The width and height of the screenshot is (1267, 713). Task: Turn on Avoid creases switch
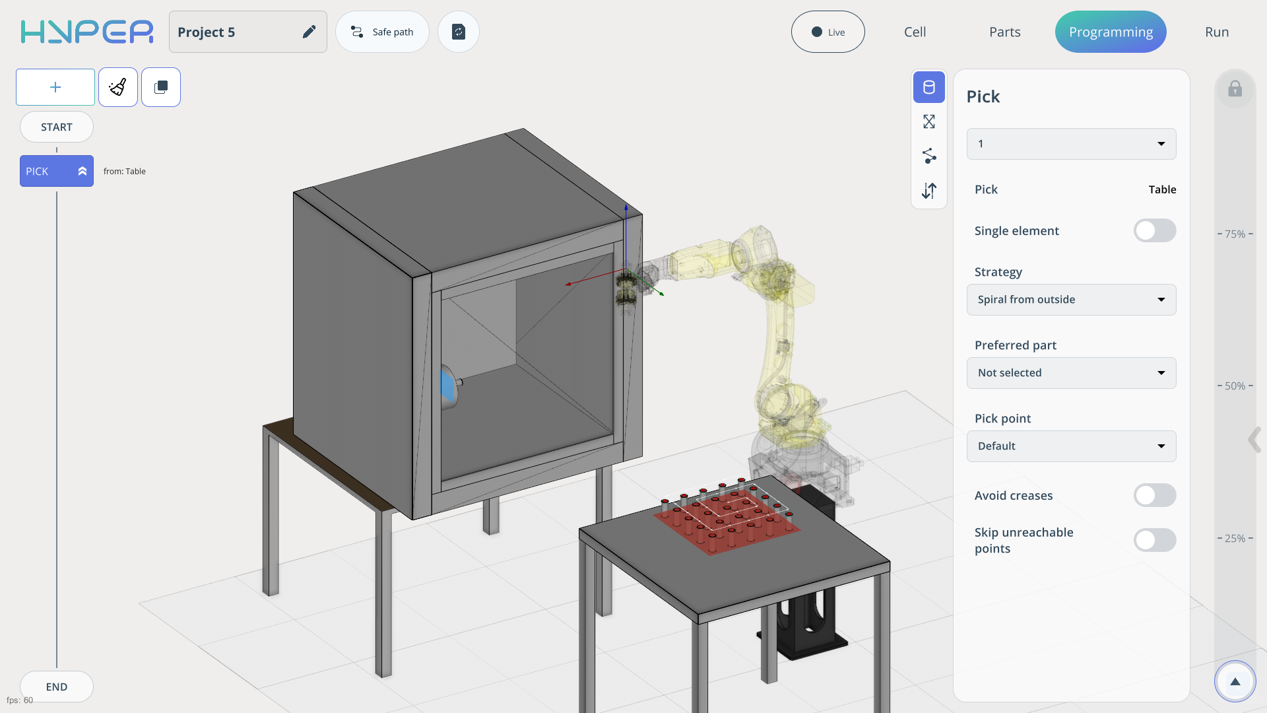click(x=1154, y=495)
